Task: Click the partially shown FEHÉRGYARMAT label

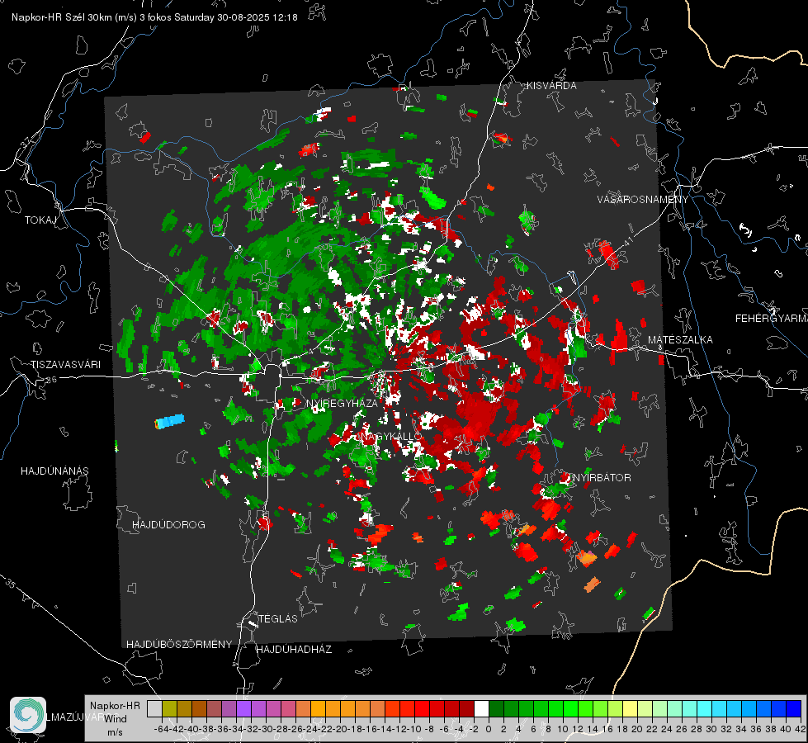Action: (x=772, y=319)
